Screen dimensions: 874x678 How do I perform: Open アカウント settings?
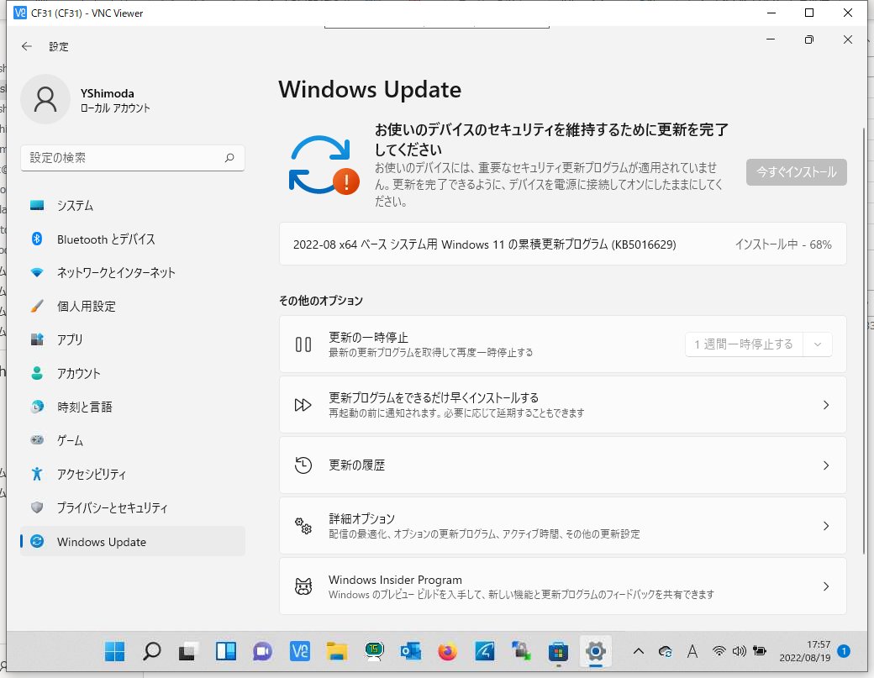click(x=133, y=373)
